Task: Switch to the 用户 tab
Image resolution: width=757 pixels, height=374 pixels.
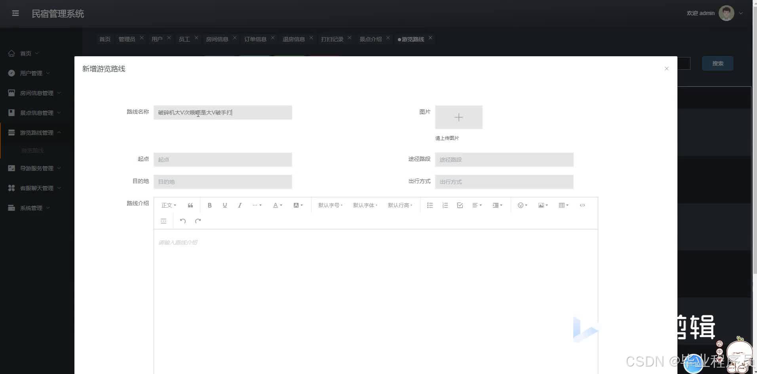Action: tap(157, 39)
